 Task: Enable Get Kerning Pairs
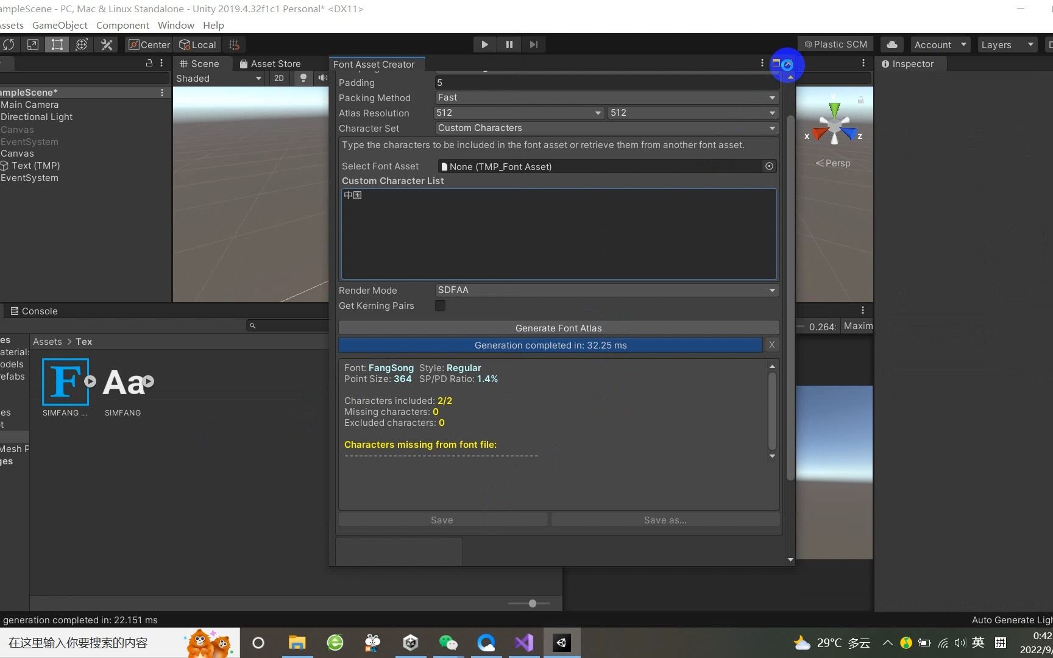tap(440, 306)
